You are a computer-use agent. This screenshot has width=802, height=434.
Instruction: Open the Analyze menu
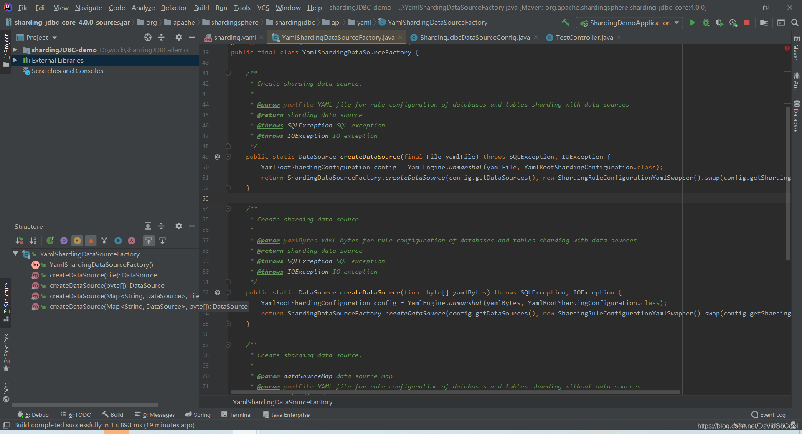tap(143, 8)
